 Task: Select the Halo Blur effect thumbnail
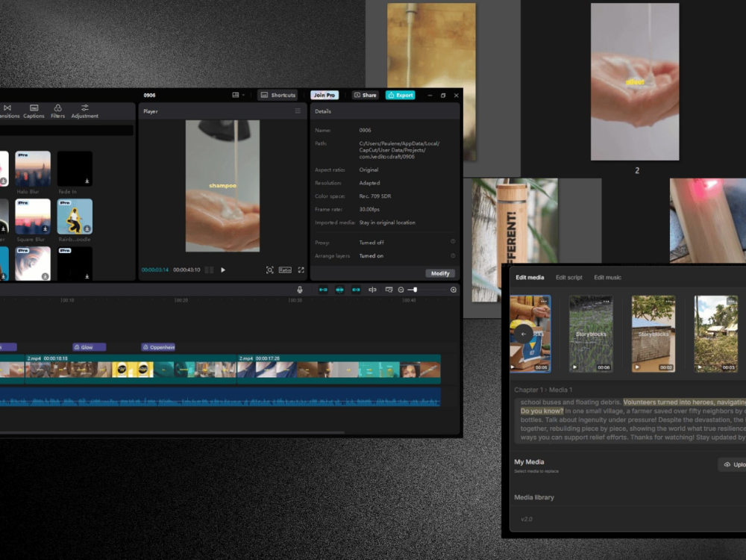pos(33,169)
